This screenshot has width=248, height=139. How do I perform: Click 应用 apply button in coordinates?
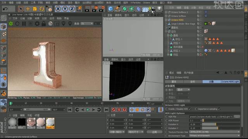[154, 132]
